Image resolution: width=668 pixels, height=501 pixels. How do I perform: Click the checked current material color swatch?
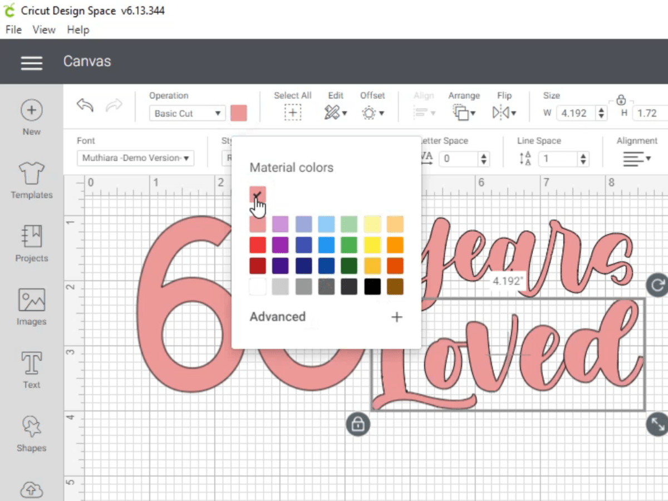tap(258, 194)
